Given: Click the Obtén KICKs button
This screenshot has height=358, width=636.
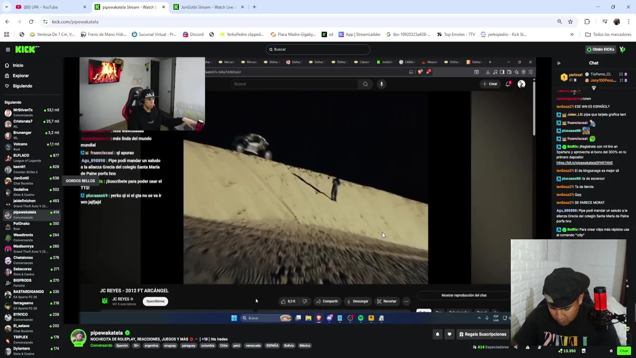Looking at the screenshot, I should pyautogui.click(x=601, y=49).
